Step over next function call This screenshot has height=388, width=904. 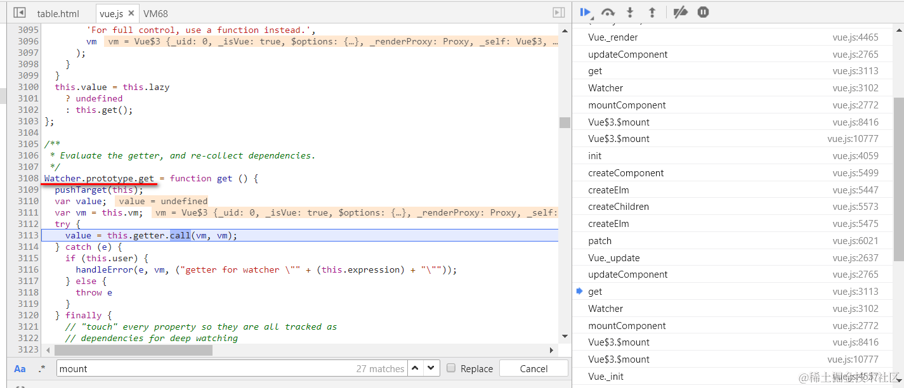coord(608,12)
